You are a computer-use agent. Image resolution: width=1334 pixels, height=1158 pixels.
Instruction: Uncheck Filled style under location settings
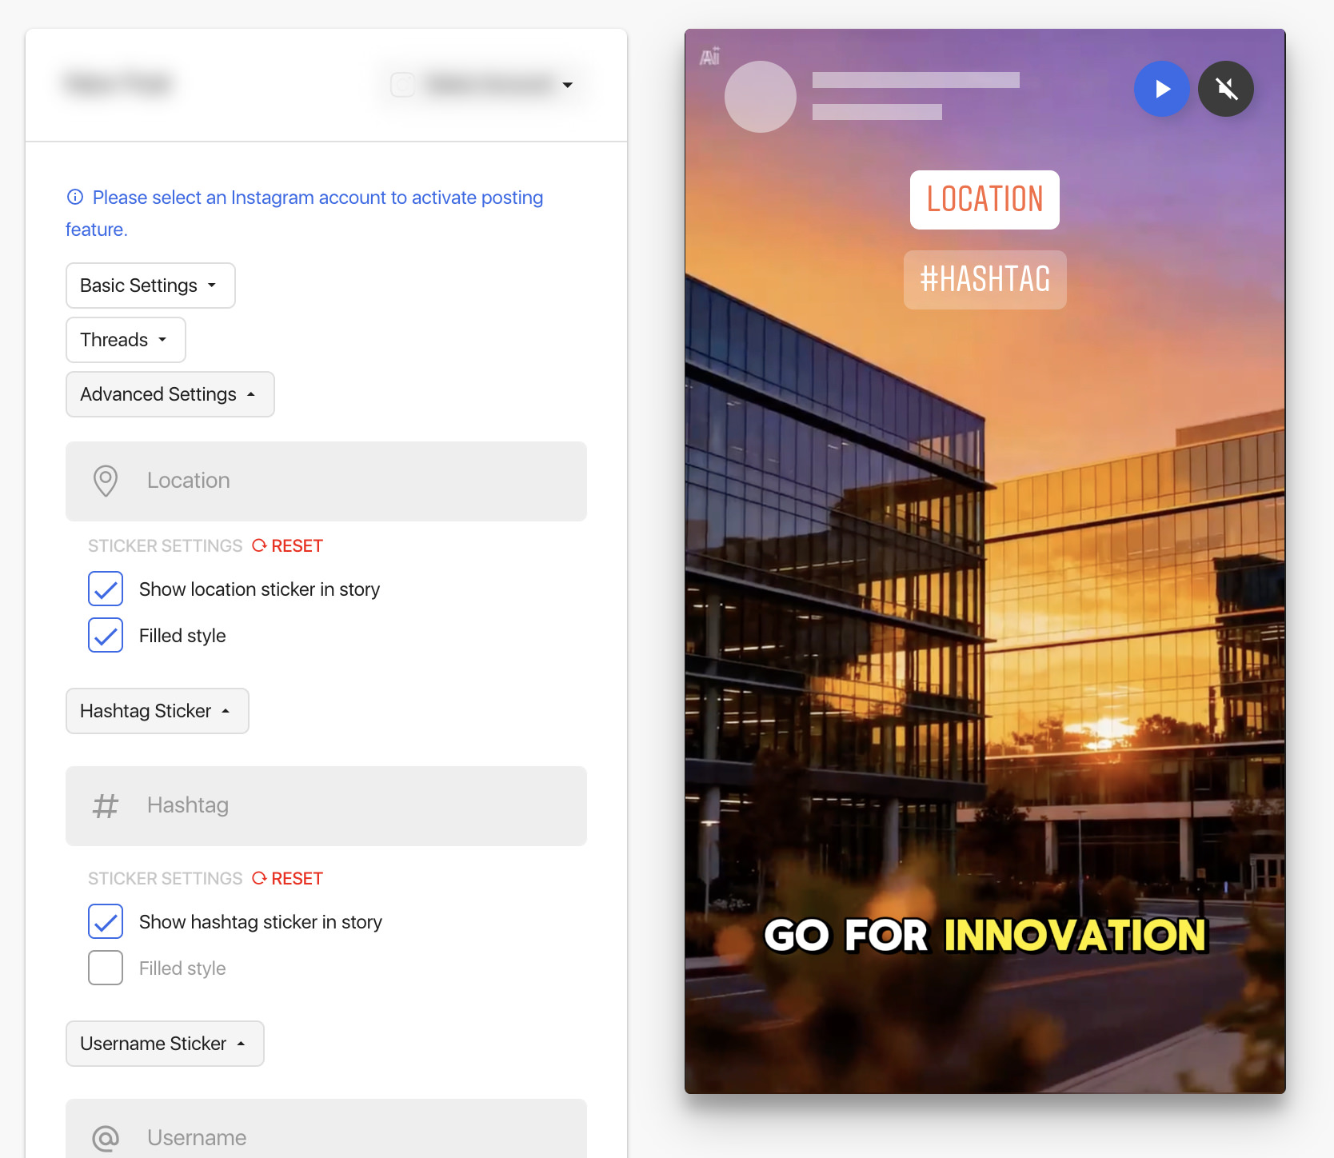click(106, 635)
